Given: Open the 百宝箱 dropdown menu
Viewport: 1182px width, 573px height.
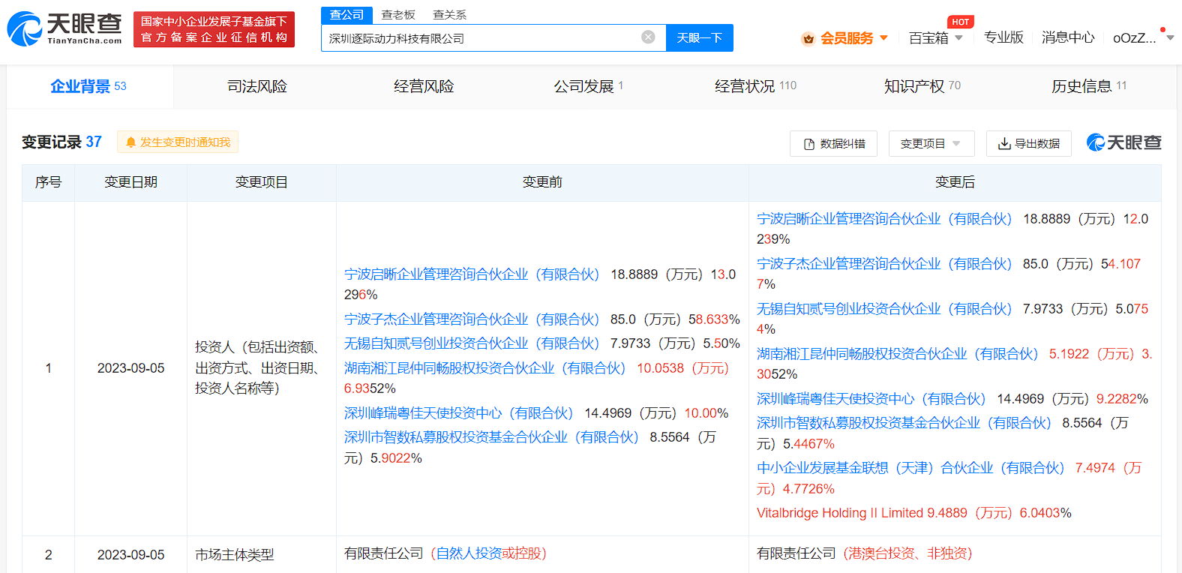Looking at the screenshot, I should click(935, 38).
